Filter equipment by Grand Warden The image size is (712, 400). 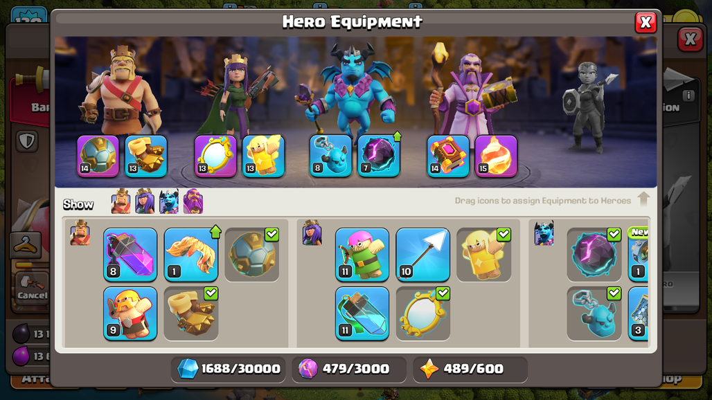click(x=193, y=201)
